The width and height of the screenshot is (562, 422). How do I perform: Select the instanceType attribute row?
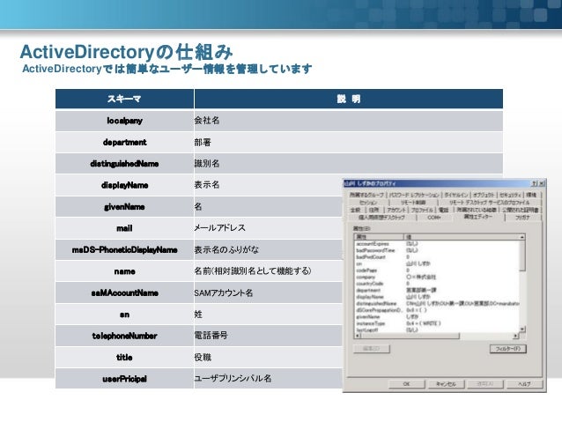coord(437,323)
